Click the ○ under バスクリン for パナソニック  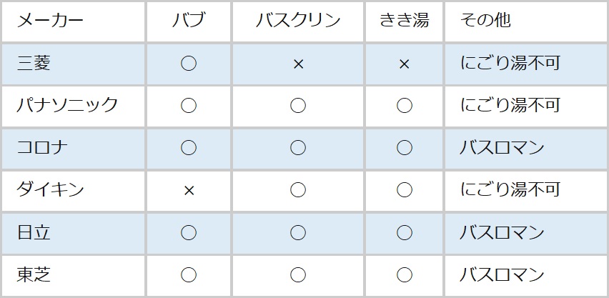click(298, 106)
